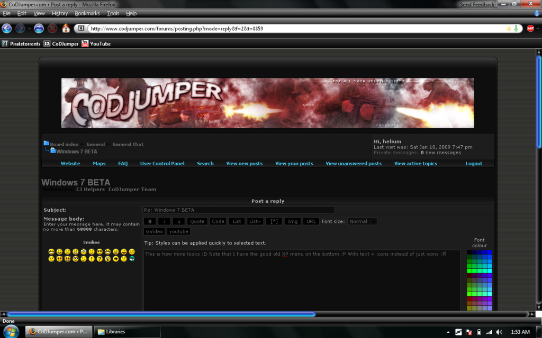Click the volume speaker tray icon

tap(499, 332)
